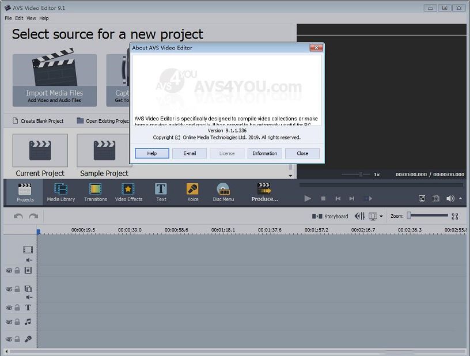This screenshot has width=470, height=356.
Task: Open the Edit menu
Action: (19, 18)
